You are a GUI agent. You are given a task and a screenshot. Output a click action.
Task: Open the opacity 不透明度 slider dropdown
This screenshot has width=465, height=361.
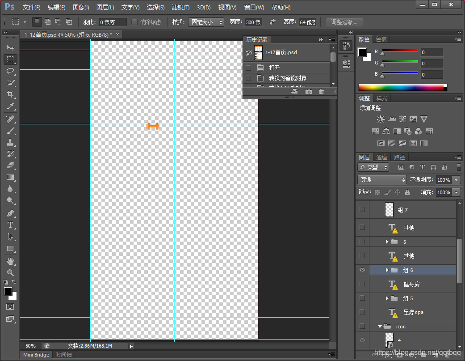(457, 180)
